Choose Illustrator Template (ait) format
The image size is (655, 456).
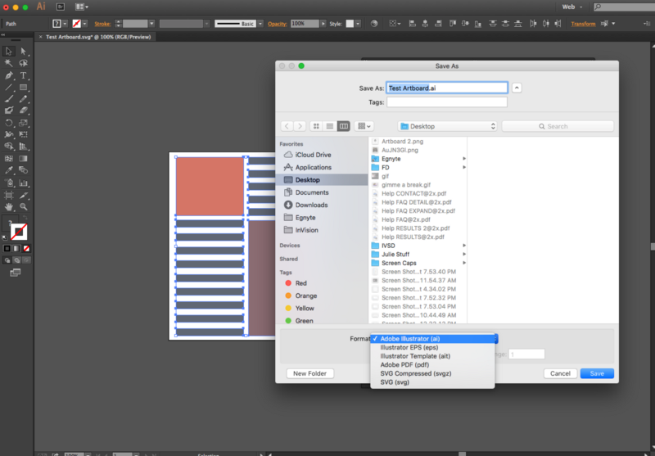415,356
